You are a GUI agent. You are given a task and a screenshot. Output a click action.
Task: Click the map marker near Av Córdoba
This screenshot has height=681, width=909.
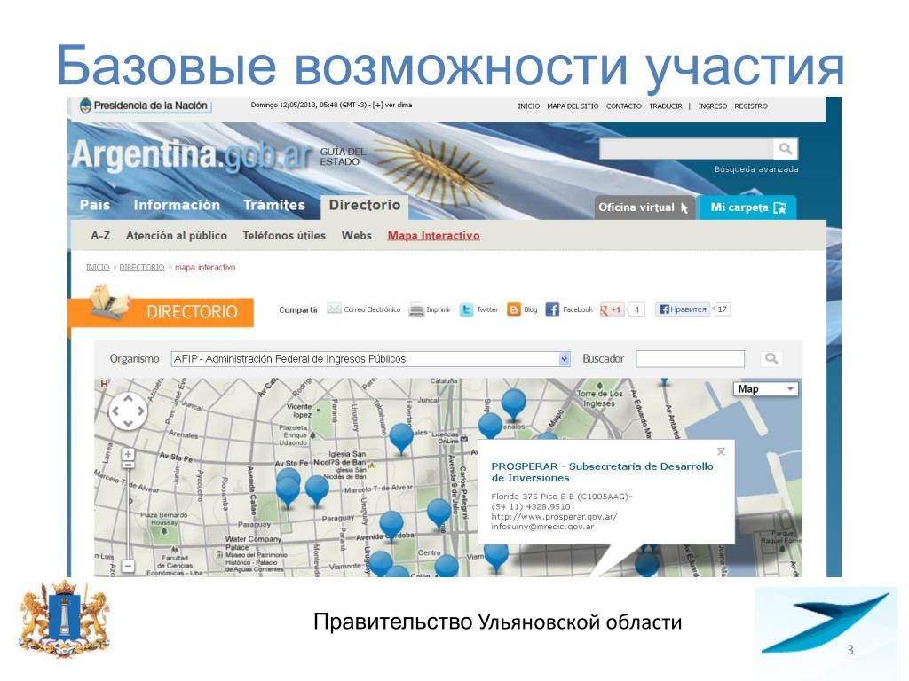point(391,525)
